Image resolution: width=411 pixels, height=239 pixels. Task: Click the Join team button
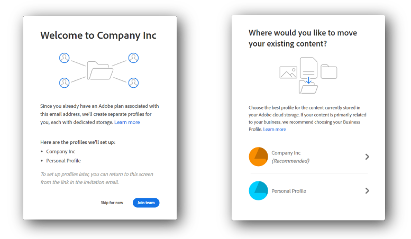pyautogui.click(x=146, y=203)
